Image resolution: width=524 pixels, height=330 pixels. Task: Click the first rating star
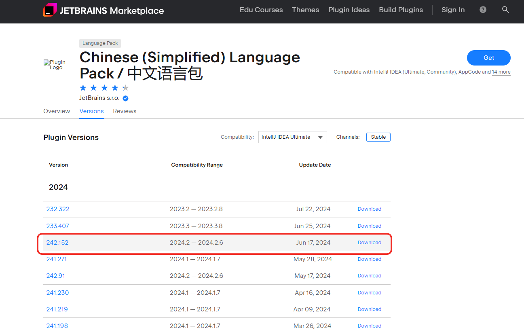(83, 87)
